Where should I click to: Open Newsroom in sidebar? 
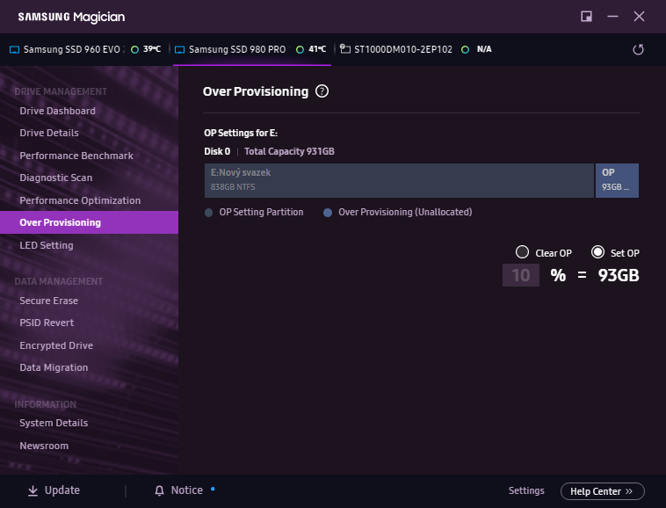tap(44, 446)
